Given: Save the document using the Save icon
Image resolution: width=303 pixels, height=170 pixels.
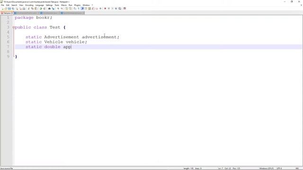Looking at the screenshot, I should click(9, 8).
